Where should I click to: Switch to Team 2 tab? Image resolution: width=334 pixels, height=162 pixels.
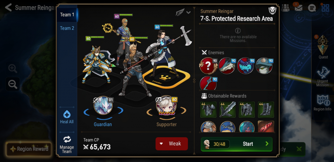click(67, 28)
